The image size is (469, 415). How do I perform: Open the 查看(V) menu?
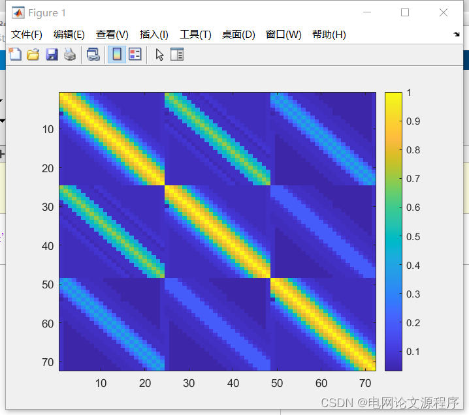point(112,35)
